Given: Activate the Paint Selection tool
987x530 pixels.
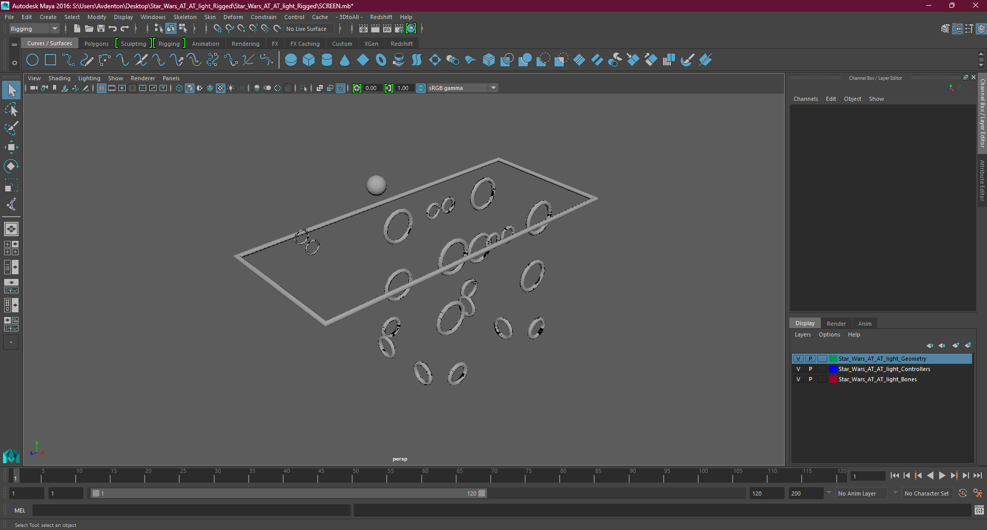Looking at the screenshot, I should (x=11, y=128).
